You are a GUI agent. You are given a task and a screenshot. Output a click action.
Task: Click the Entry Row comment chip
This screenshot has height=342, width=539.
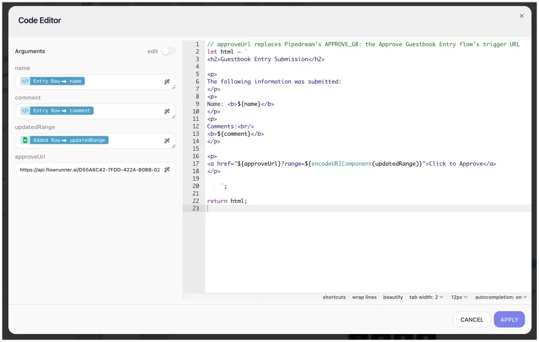[57, 111]
